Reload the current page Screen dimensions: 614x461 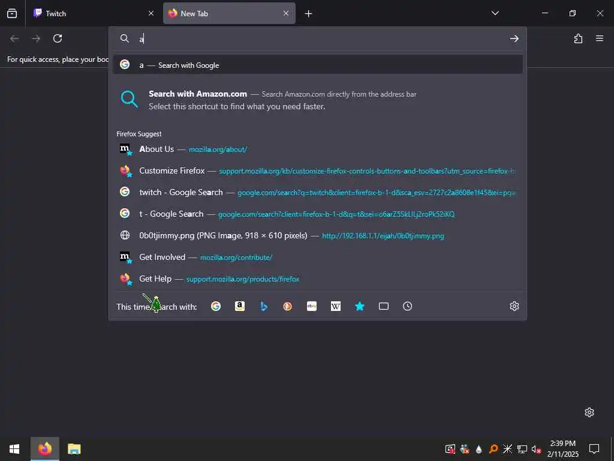coord(58,38)
